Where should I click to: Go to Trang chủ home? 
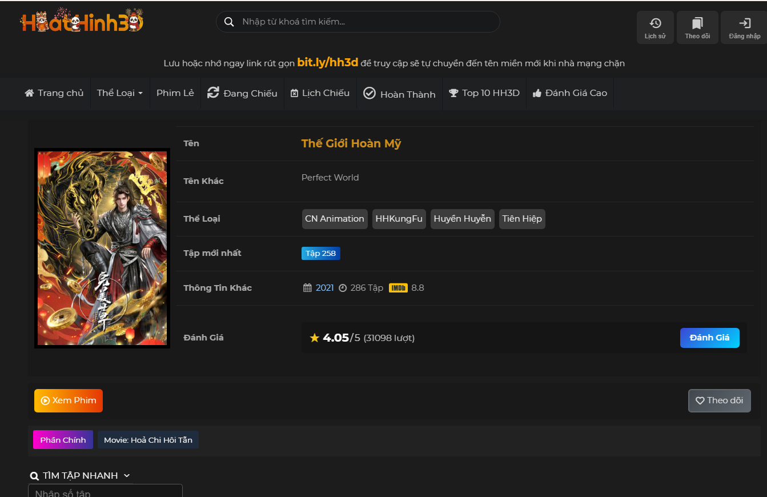(54, 93)
